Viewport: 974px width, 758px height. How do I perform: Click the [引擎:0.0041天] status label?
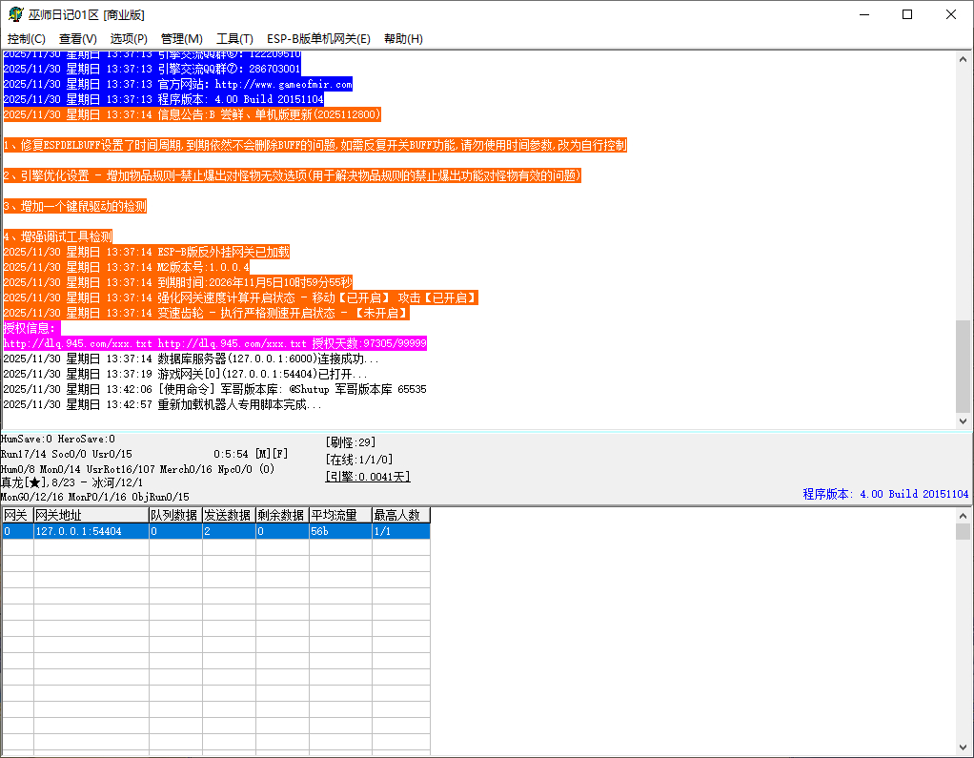coord(368,476)
